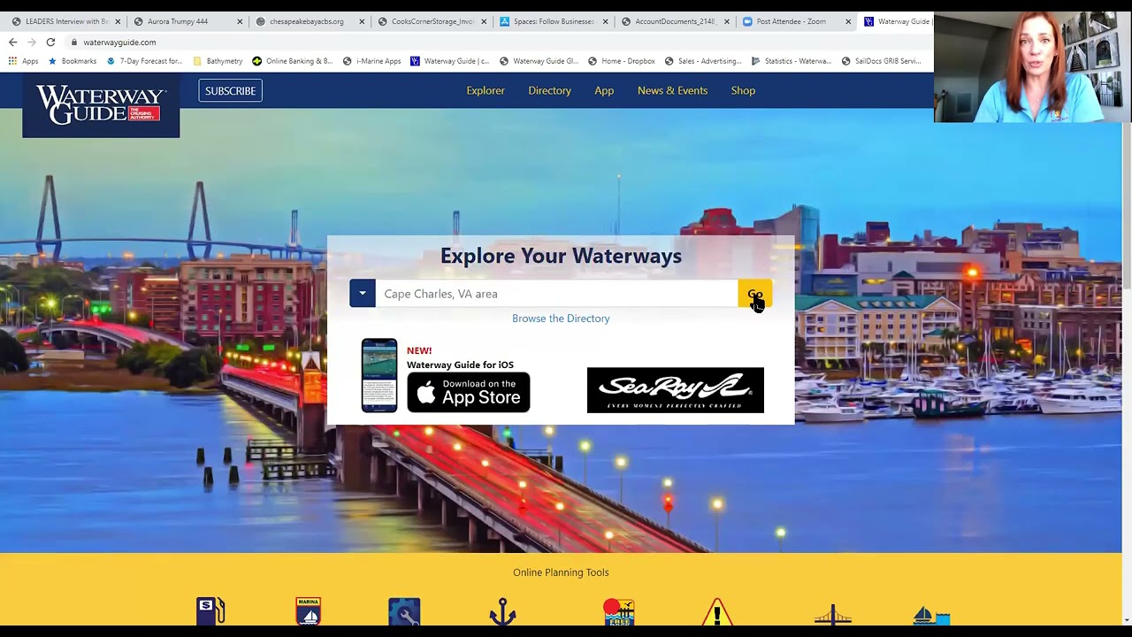Open the Apps grid shortcut in bookmarks bar
Image resolution: width=1132 pixels, height=637 pixels.
tap(23, 61)
